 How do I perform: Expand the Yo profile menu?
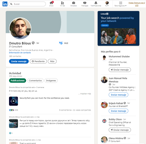tap(107, 4)
